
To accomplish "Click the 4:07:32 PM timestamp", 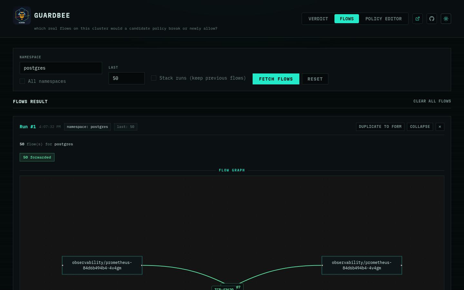I will (50, 127).
